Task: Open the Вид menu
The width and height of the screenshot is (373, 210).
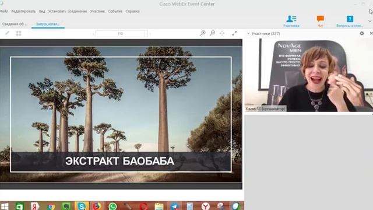Action: (x=42, y=11)
